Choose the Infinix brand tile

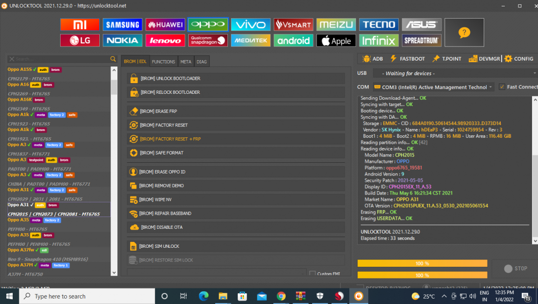pos(379,41)
